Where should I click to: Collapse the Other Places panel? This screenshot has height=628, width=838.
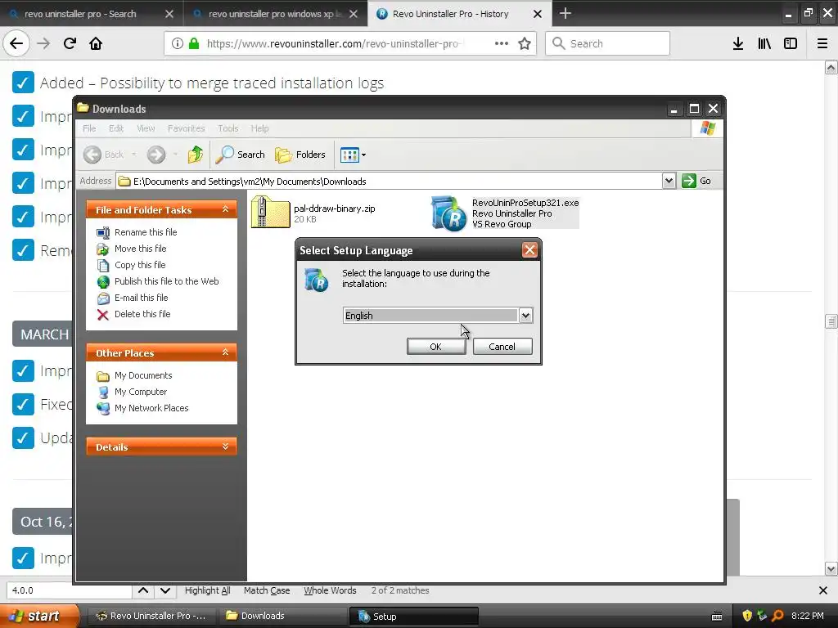[x=226, y=352]
